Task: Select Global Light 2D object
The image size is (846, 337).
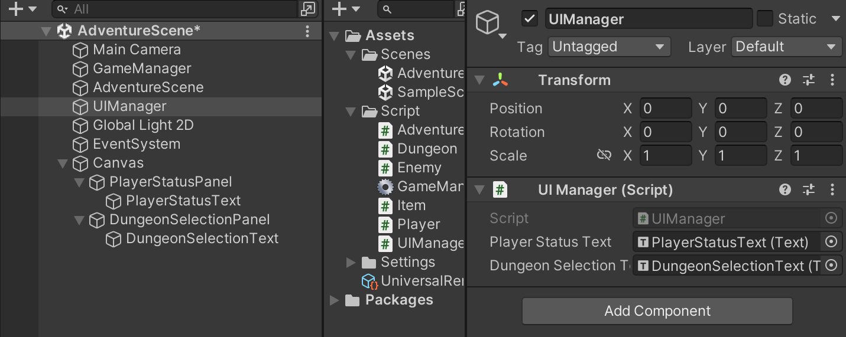Action: click(x=143, y=125)
